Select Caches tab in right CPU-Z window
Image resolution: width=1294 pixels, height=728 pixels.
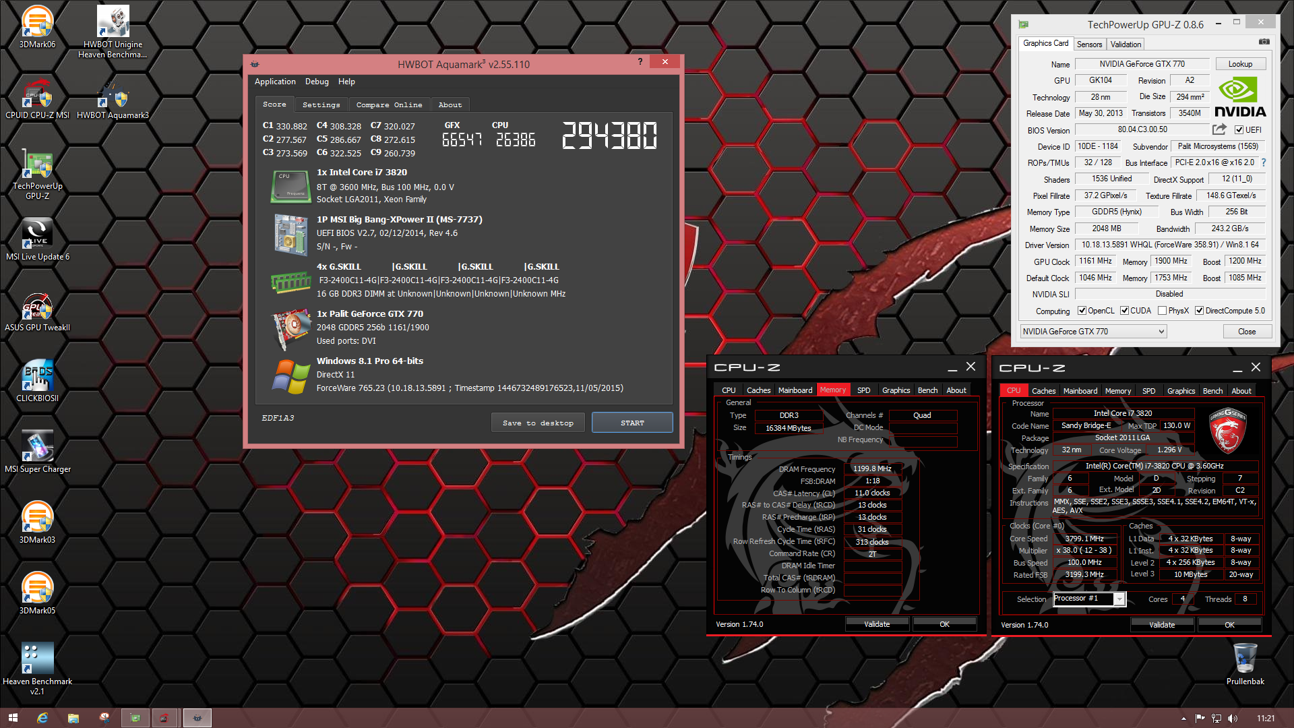click(1043, 391)
